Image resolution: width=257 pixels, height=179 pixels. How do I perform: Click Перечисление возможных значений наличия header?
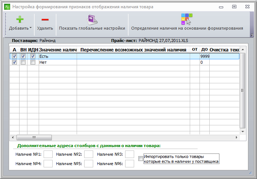(x=133, y=50)
